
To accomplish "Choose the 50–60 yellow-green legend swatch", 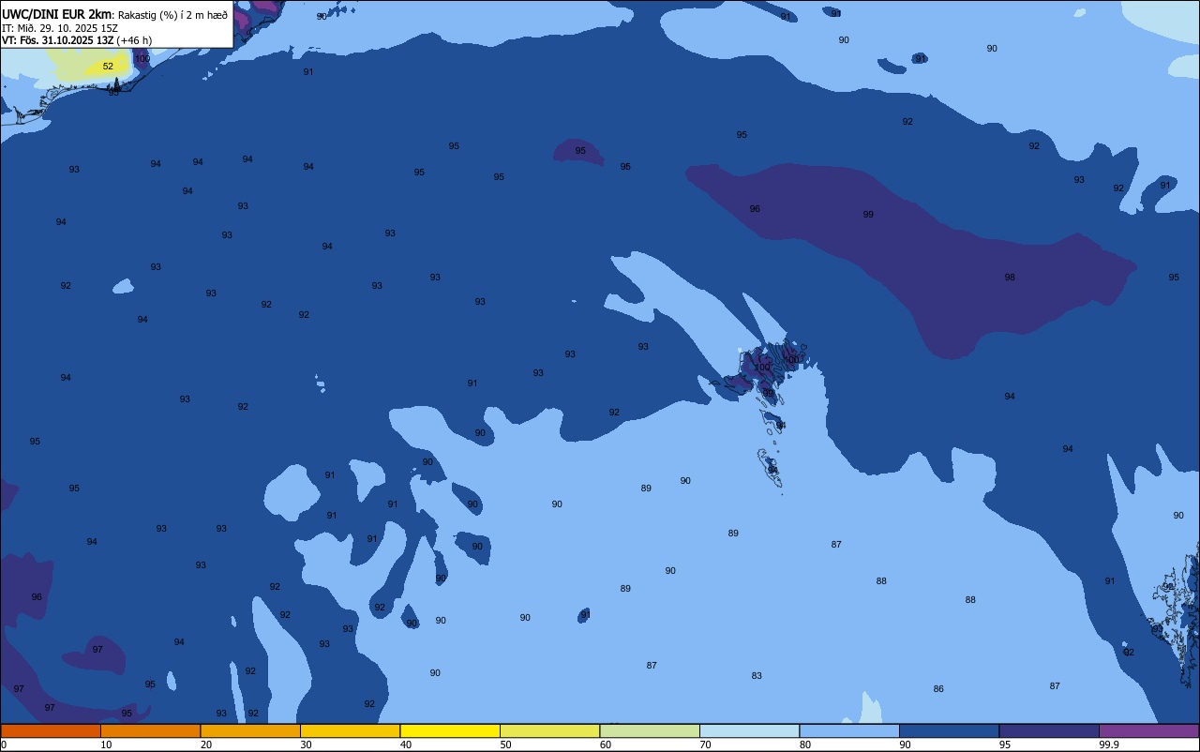I will click(x=549, y=730).
